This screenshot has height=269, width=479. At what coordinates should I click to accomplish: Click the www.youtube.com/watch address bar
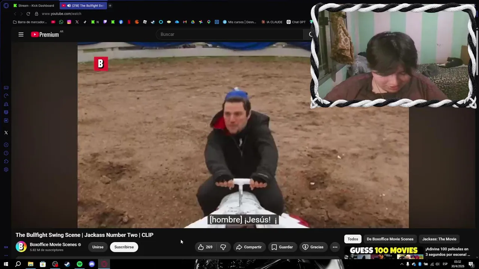pos(61,14)
